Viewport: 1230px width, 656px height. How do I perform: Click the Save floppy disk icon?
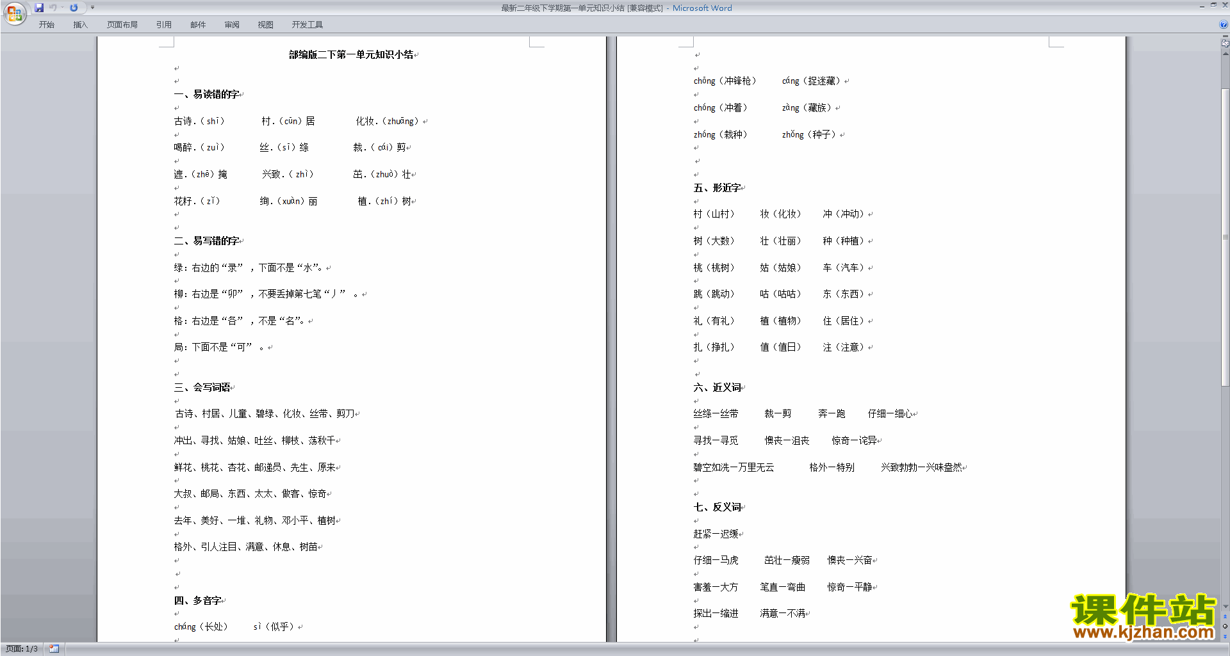(x=39, y=8)
